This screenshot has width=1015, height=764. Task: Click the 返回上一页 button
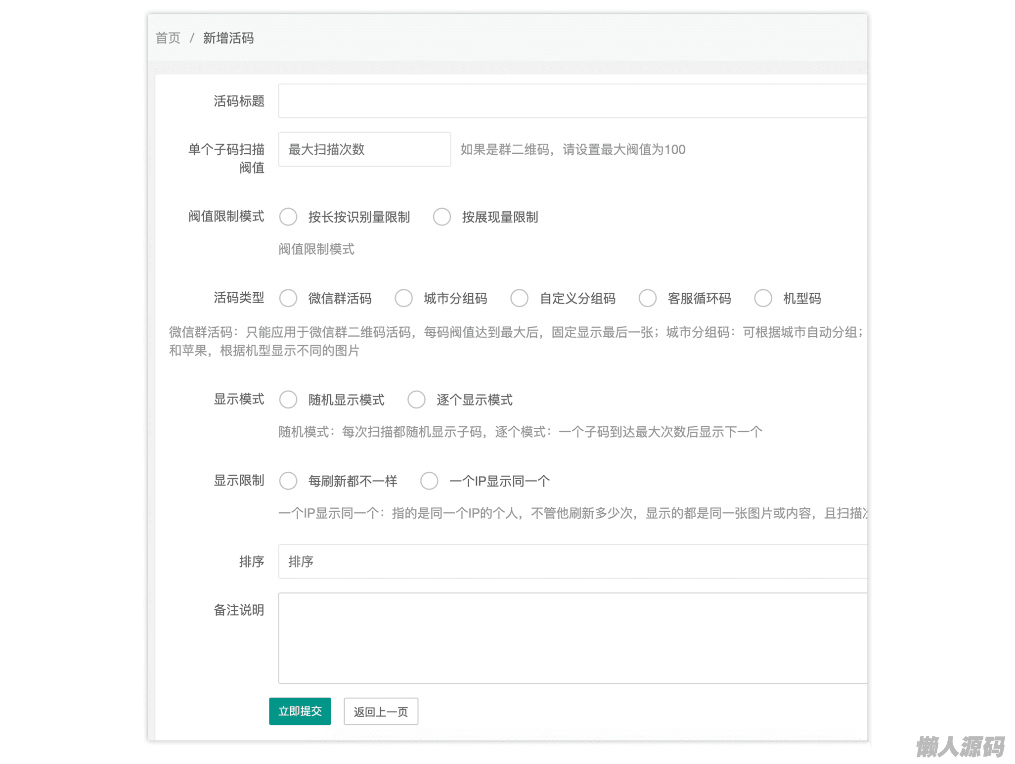click(381, 712)
